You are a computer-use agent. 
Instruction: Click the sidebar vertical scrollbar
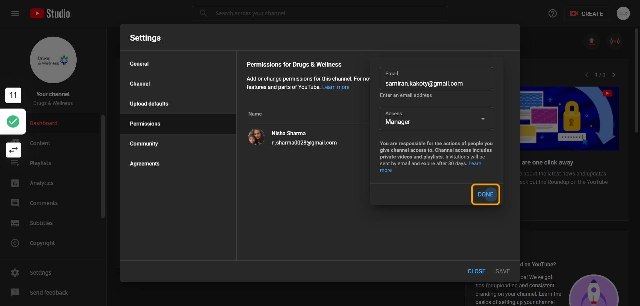pos(103,166)
